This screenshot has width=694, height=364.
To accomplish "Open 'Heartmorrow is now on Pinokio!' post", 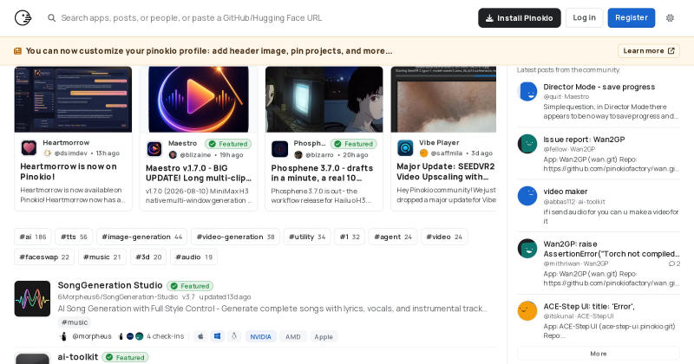I will tap(69, 171).
